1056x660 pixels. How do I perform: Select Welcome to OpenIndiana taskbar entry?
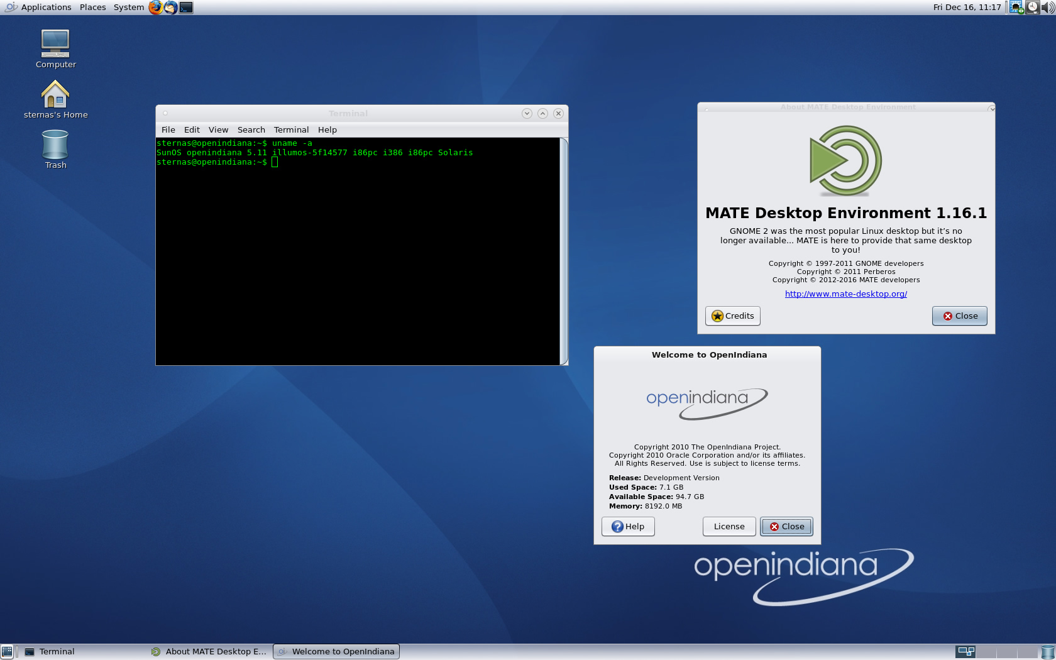tap(336, 652)
